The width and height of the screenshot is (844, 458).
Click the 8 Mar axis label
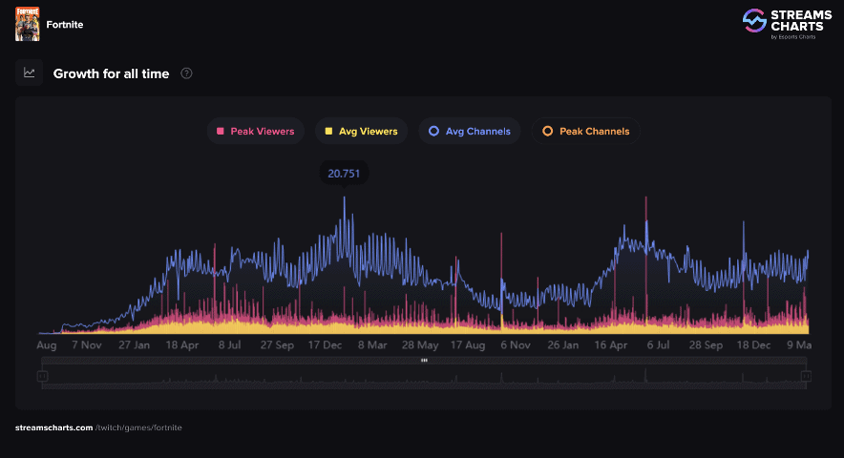(x=372, y=345)
